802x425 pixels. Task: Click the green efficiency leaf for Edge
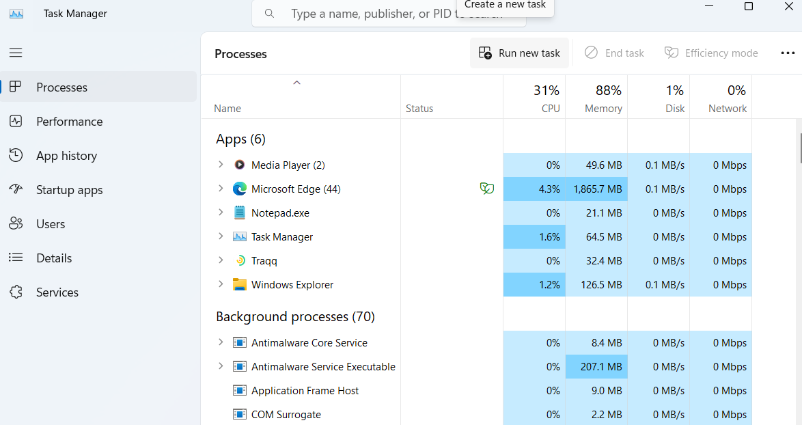[487, 189]
